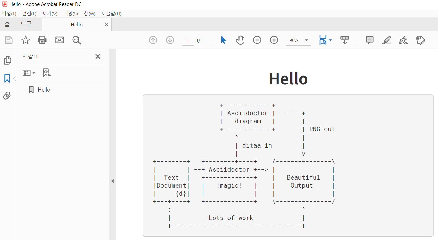Click the 'ditaa in' diagram text
This screenshot has width=438, height=240.
[x=257, y=145]
